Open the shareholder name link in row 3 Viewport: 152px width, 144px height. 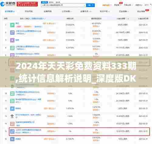17,40
